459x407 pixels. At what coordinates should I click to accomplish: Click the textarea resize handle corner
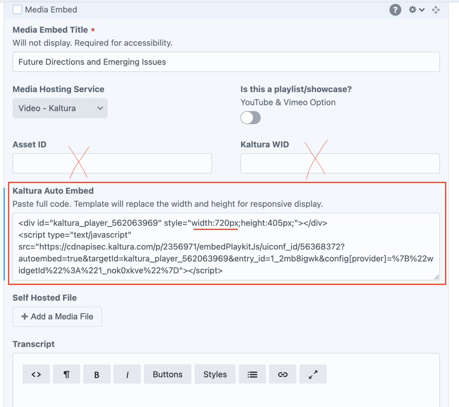point(436,277)
